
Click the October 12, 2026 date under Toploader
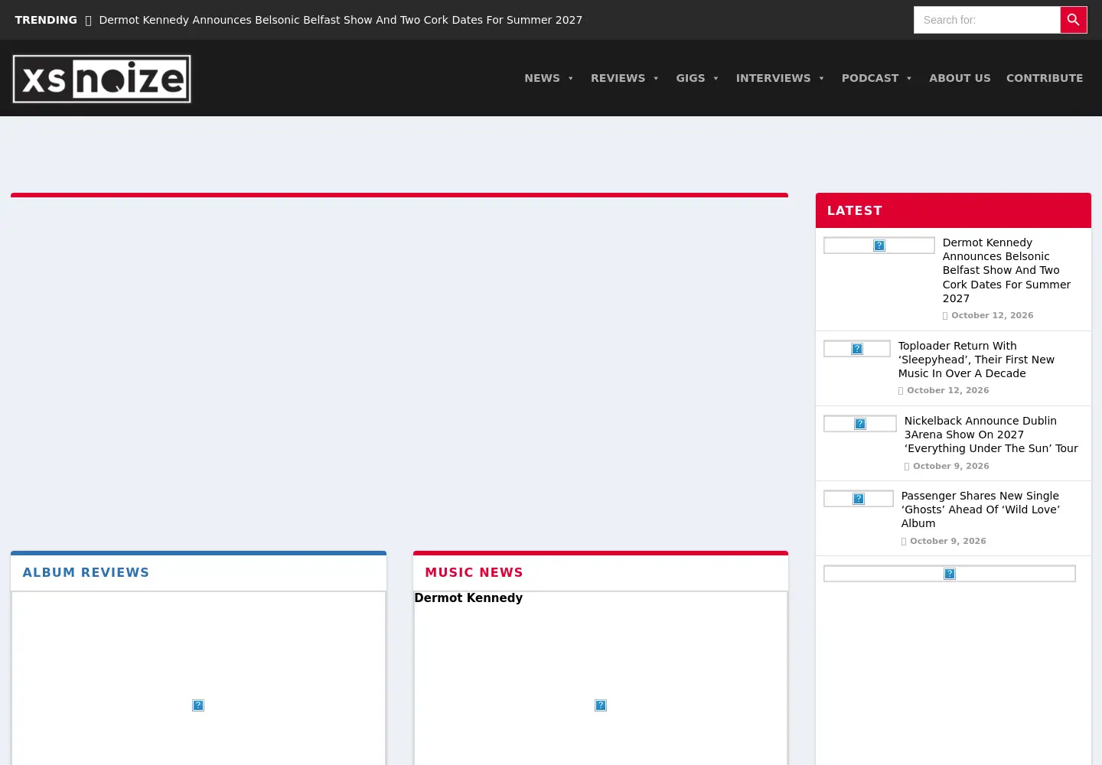[x=947, y=390]
